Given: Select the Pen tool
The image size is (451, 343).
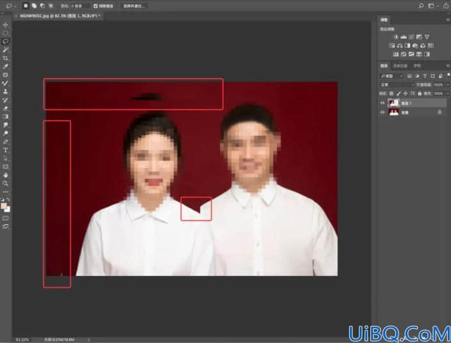Looking at the screenshot, I should (x=6, y=142).
